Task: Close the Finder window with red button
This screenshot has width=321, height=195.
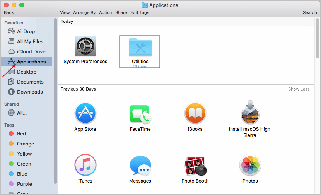Action: click(x=6, y=5)
